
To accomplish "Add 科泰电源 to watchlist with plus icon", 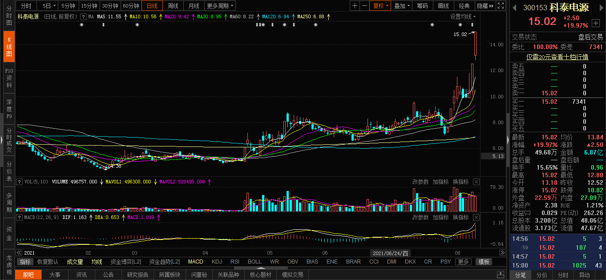I will point(596,23).
